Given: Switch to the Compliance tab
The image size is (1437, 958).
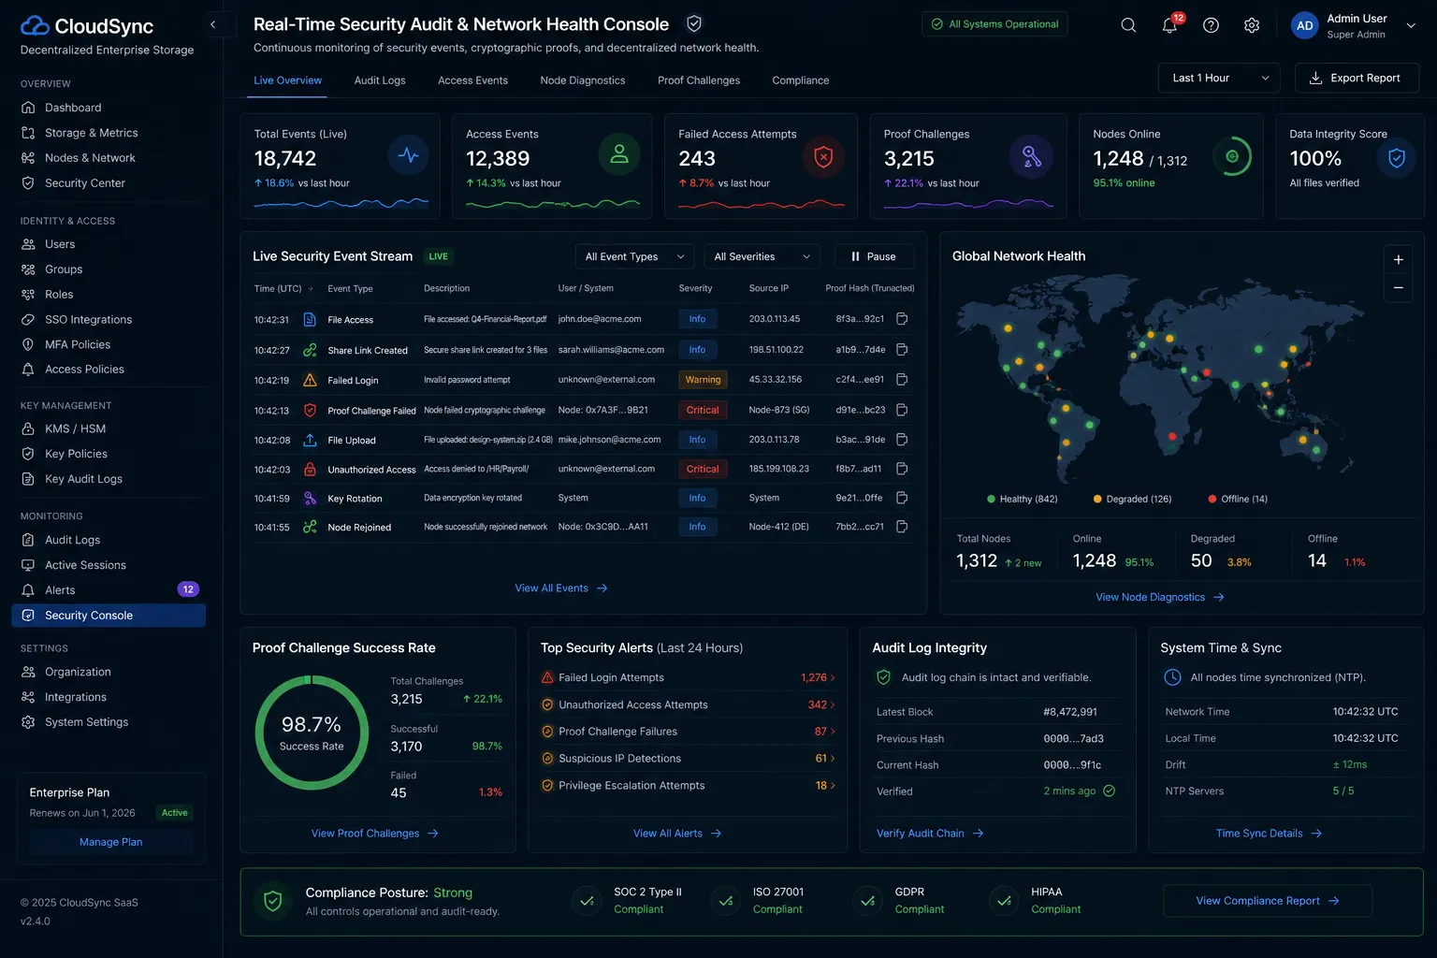Looking at the screenshot, I should pyautogui.click(x=801, y=80).
